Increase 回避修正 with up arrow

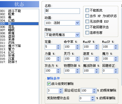coord(116,70)
